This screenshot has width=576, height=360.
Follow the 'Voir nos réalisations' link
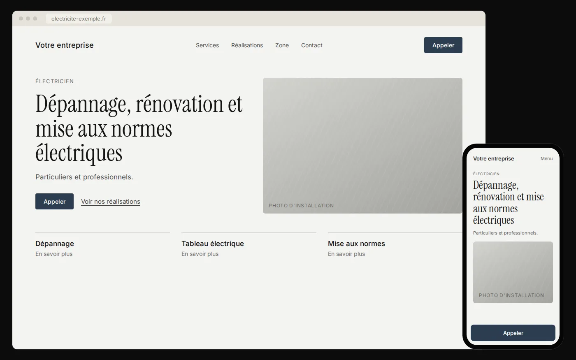111,202
